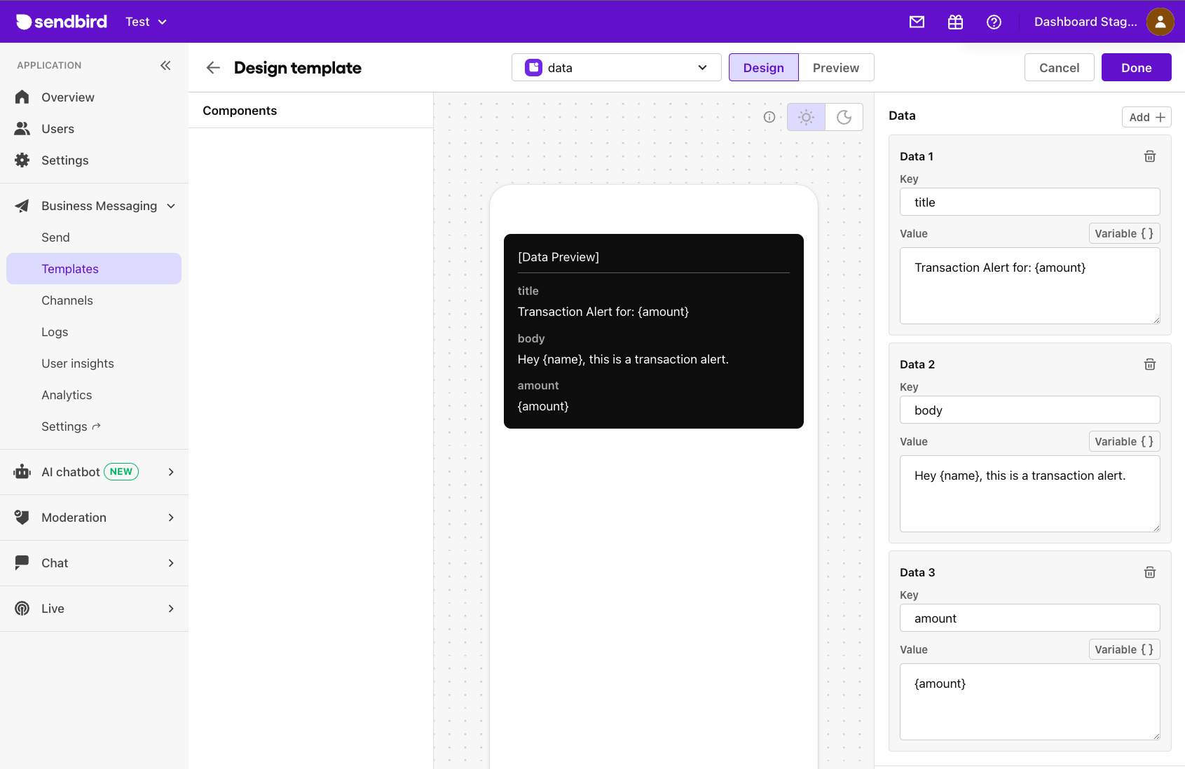
Task: Open the help question mark icon
Action: (994, 22)
